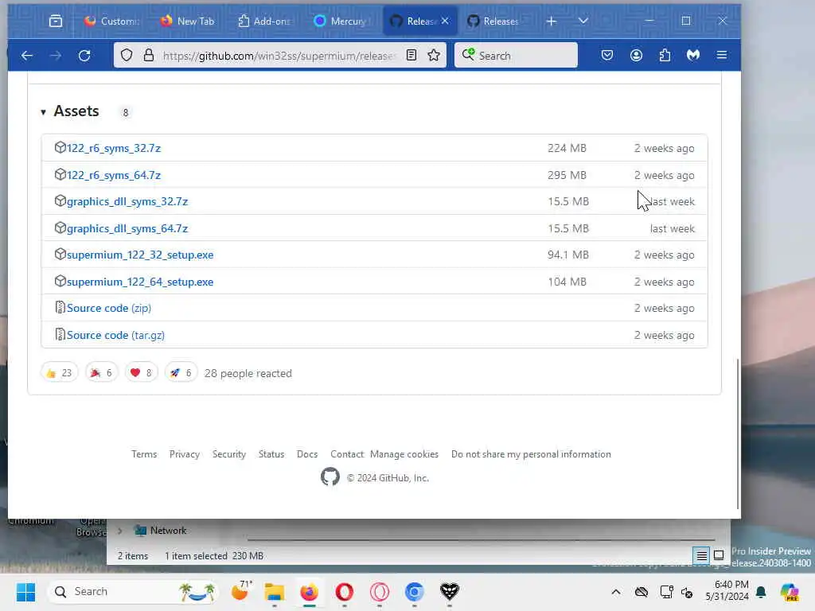The height and width of the screenshot is (611, 815).
Task: Click the page vertical scrollbar
Action: pos(738,434)
